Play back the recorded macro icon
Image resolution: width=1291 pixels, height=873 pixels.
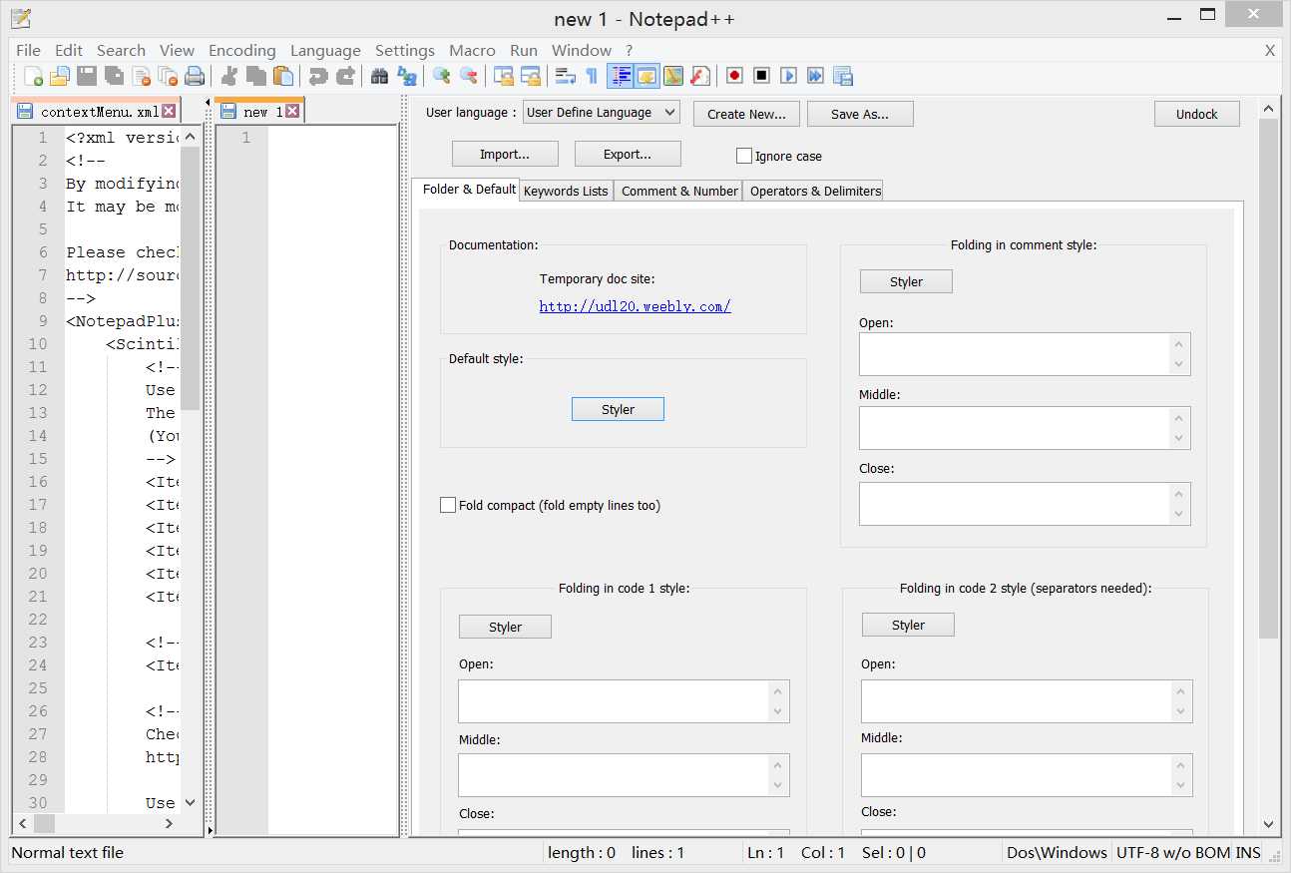click(x=788, y=76)
